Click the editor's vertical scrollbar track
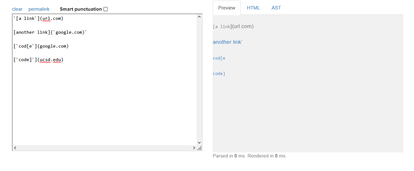The height and width of the screenshot is (171, 414). click(x=199, y=79)
